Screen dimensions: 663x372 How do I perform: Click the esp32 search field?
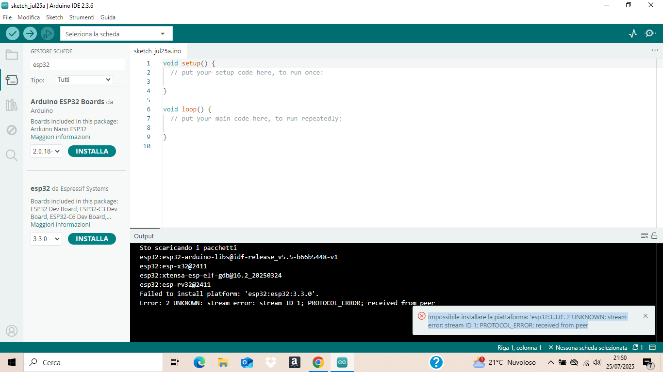tap(78, 64)
